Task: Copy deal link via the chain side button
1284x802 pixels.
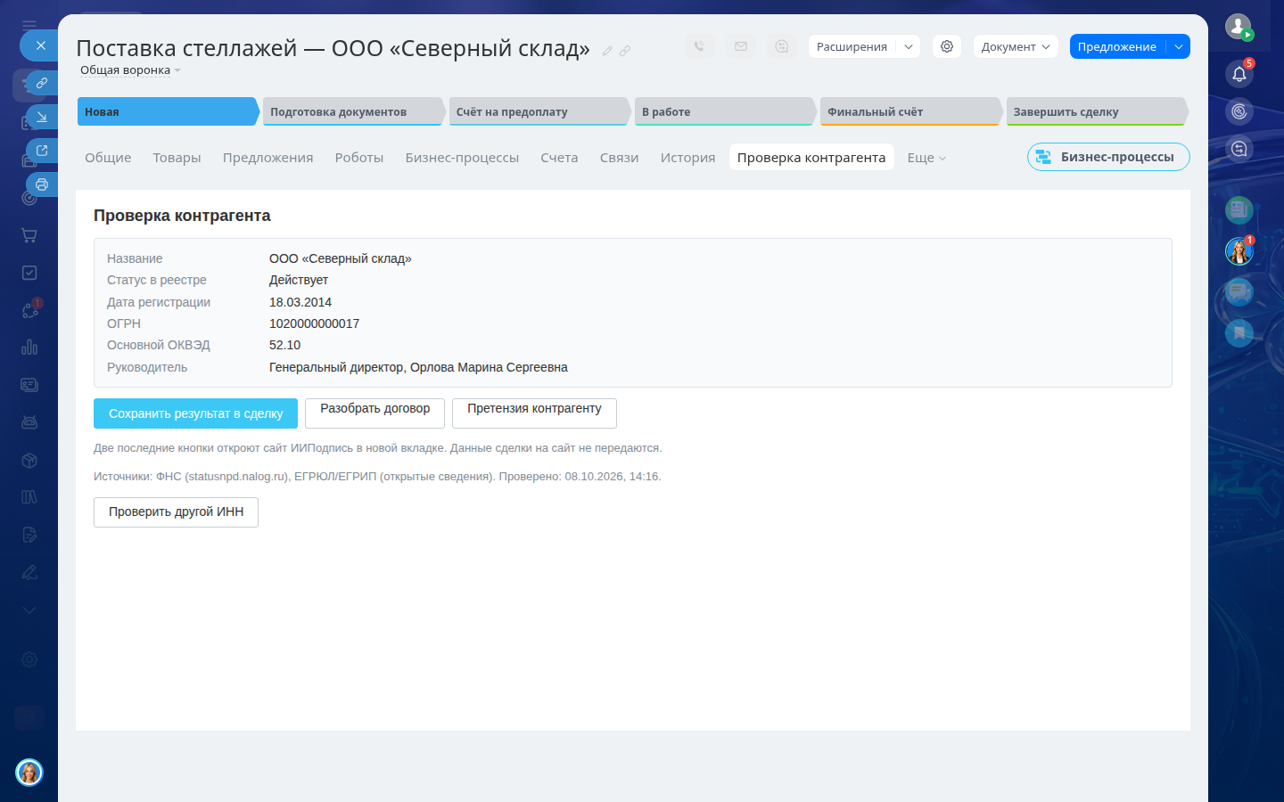Action: coord(42,83)
